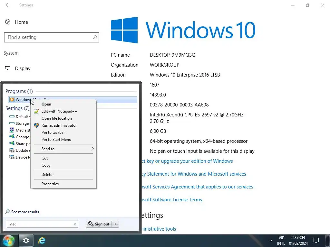Screen dimensions: 330x247
Task: Open the Administrative tools link
Action: 159,229
